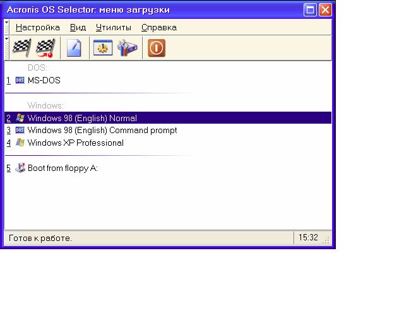Click the 15:32 clock in status bar
Viewport: 404px width, 323px height.
click(308, 237)
